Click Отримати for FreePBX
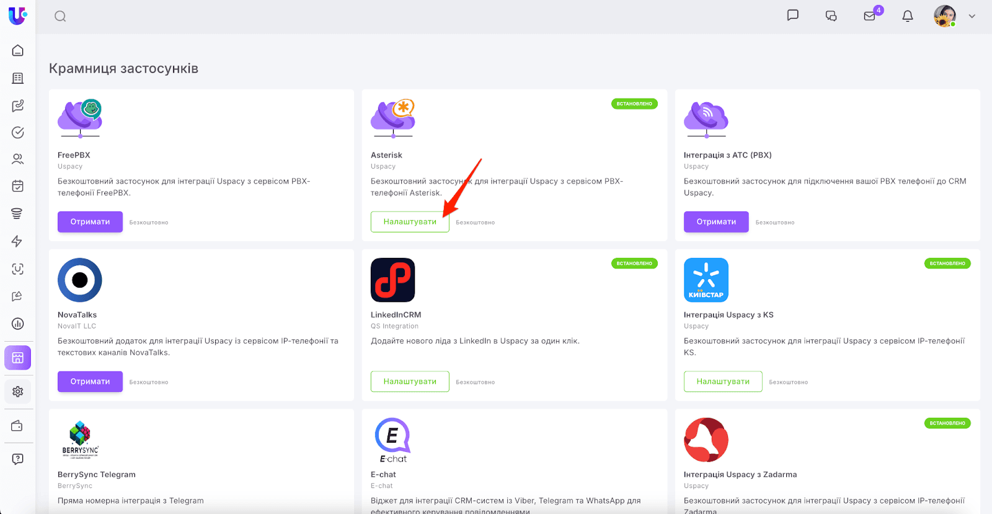Image resolution: width=992 pixels, height=514 pixels. pos(90,222)
